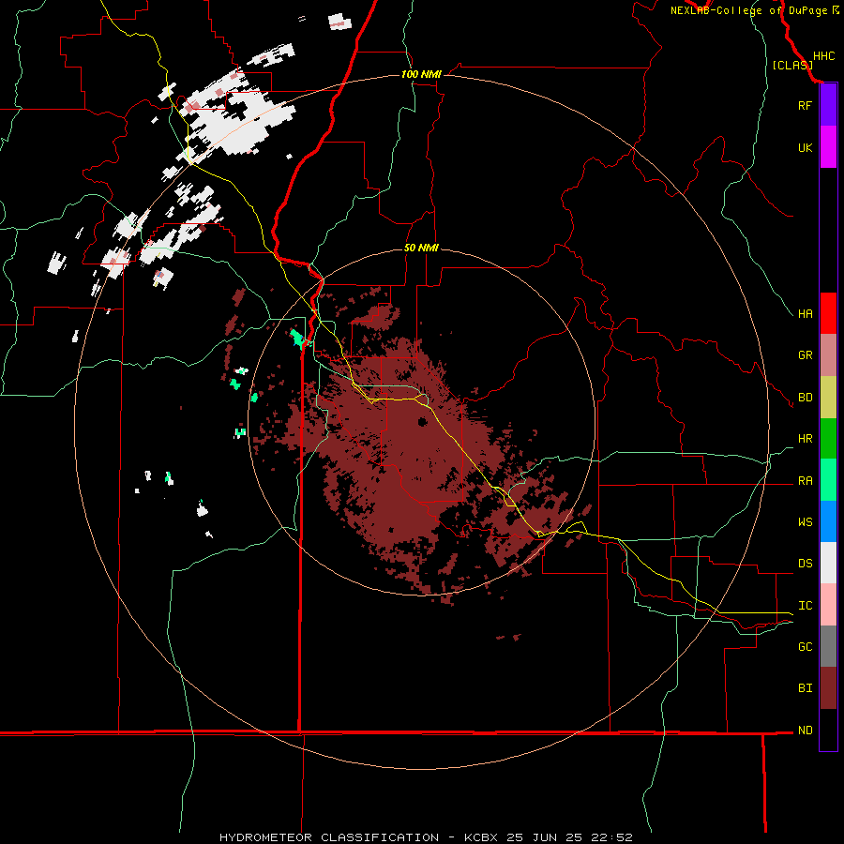Click the RF legend label

pyautogui.click(x=805, y=105)
